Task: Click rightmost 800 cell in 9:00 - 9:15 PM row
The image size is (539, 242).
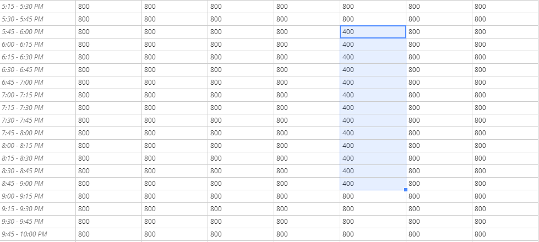Action: pos(505,196)
